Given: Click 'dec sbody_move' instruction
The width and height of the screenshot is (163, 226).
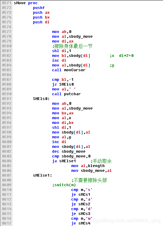Looking at the screenshot, I should click(x=69, y=151).
